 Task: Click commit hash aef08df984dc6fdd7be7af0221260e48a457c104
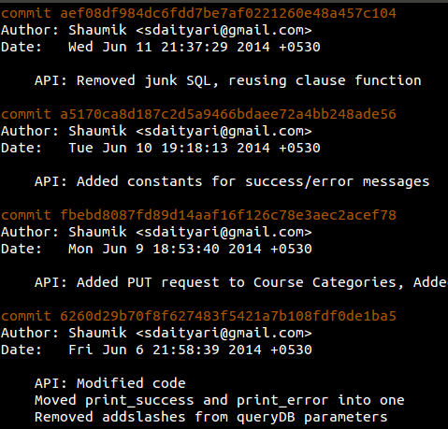[x=228, y=13]
